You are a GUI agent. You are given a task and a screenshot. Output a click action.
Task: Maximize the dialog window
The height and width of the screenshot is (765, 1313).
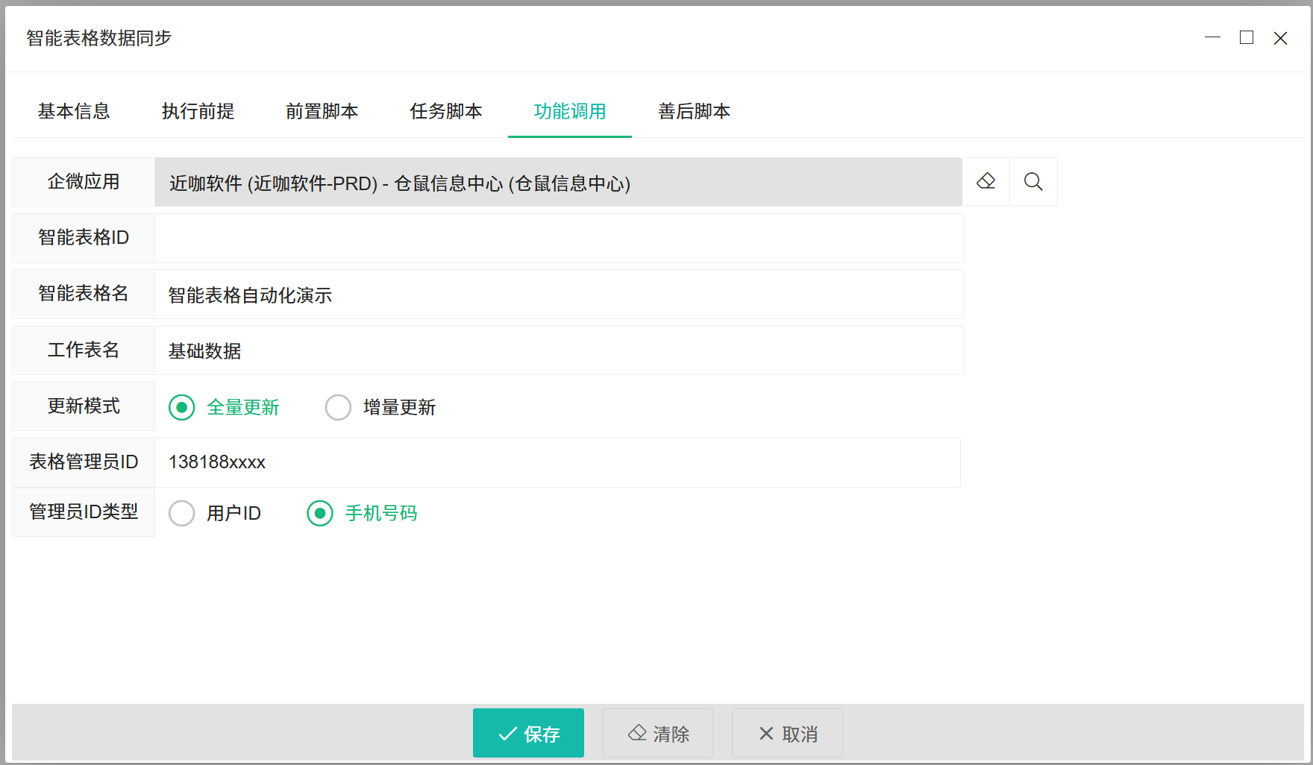point(1247,38)
